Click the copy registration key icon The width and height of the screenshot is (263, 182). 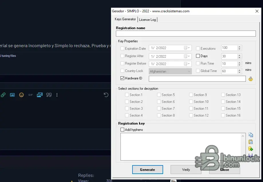pos(251,135)
